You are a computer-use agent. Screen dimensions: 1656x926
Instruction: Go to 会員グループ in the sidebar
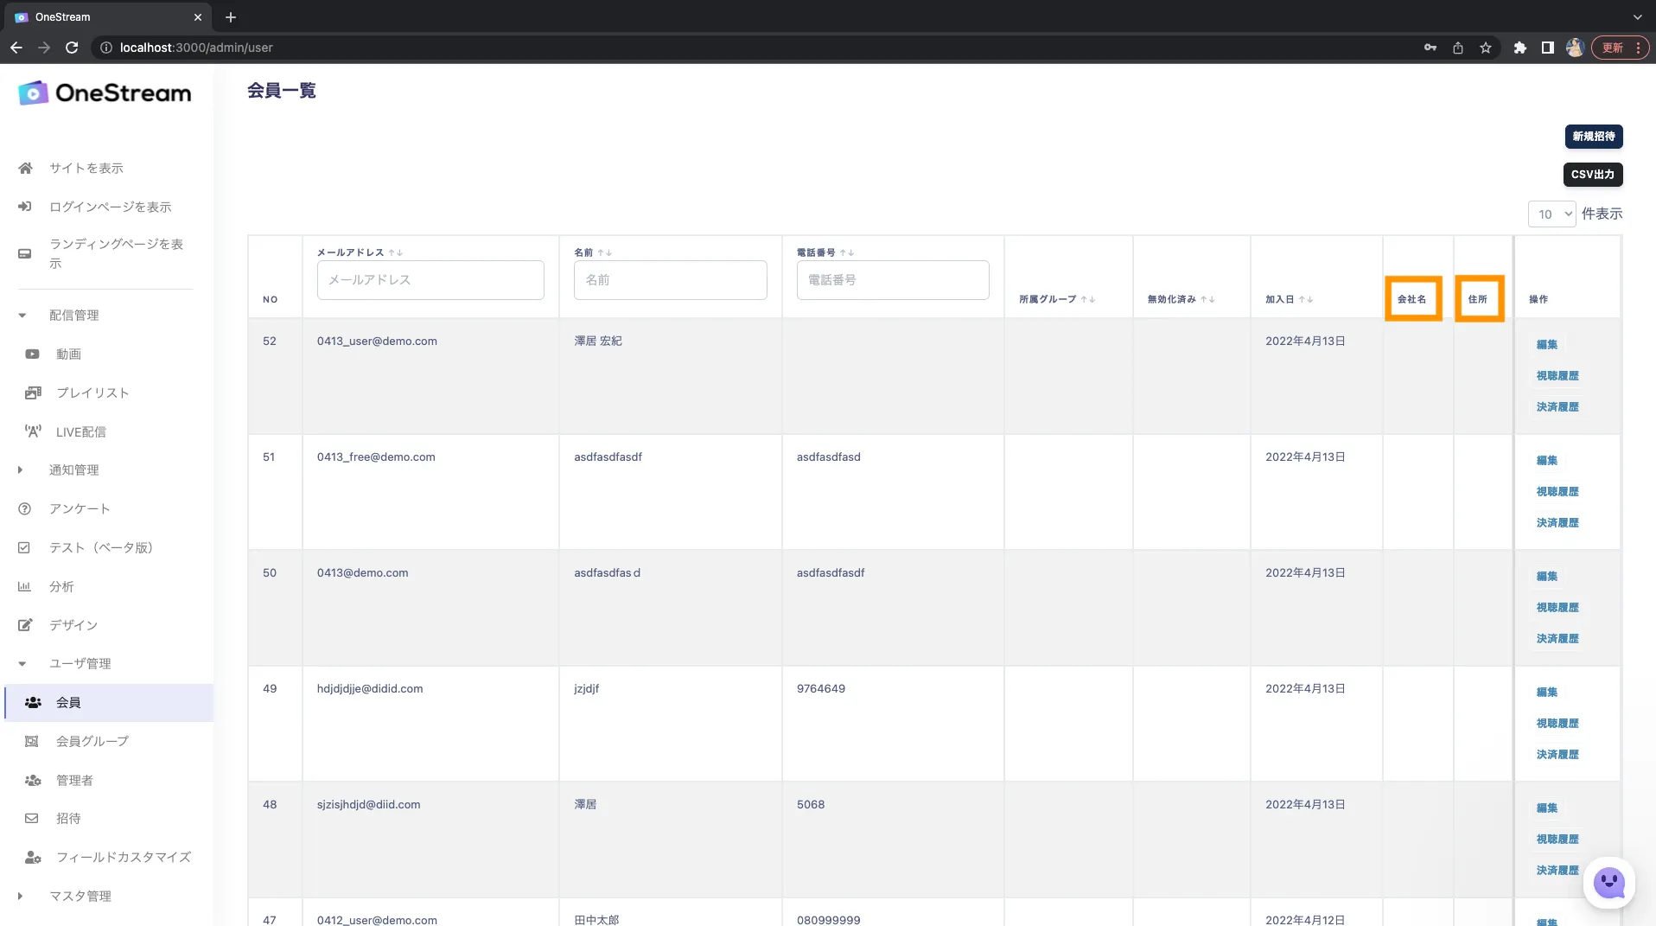click(92, 741)
